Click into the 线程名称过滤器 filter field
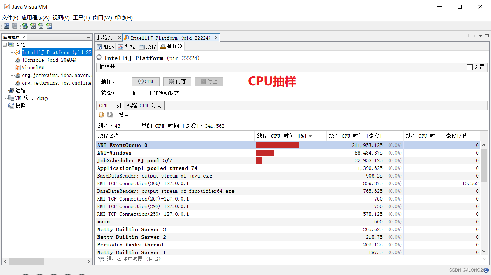This screenshot has height=275, width=491. [x=292, y=259]
